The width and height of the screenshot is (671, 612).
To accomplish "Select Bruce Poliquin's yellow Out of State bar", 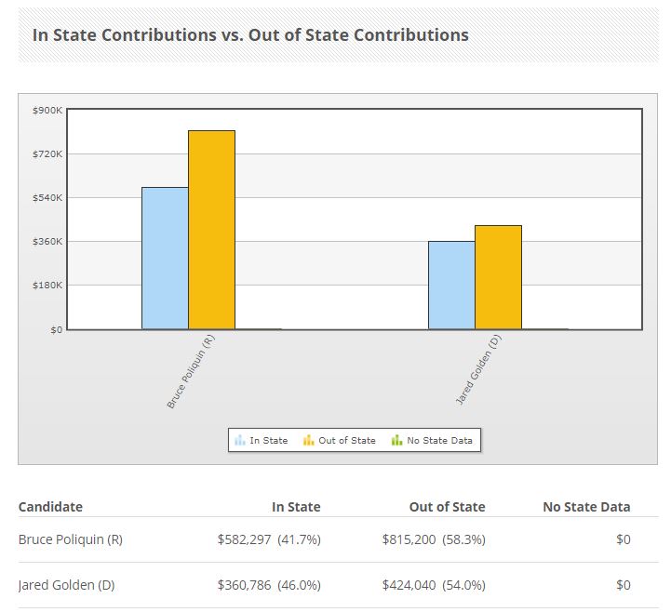I will coord(211,230).
